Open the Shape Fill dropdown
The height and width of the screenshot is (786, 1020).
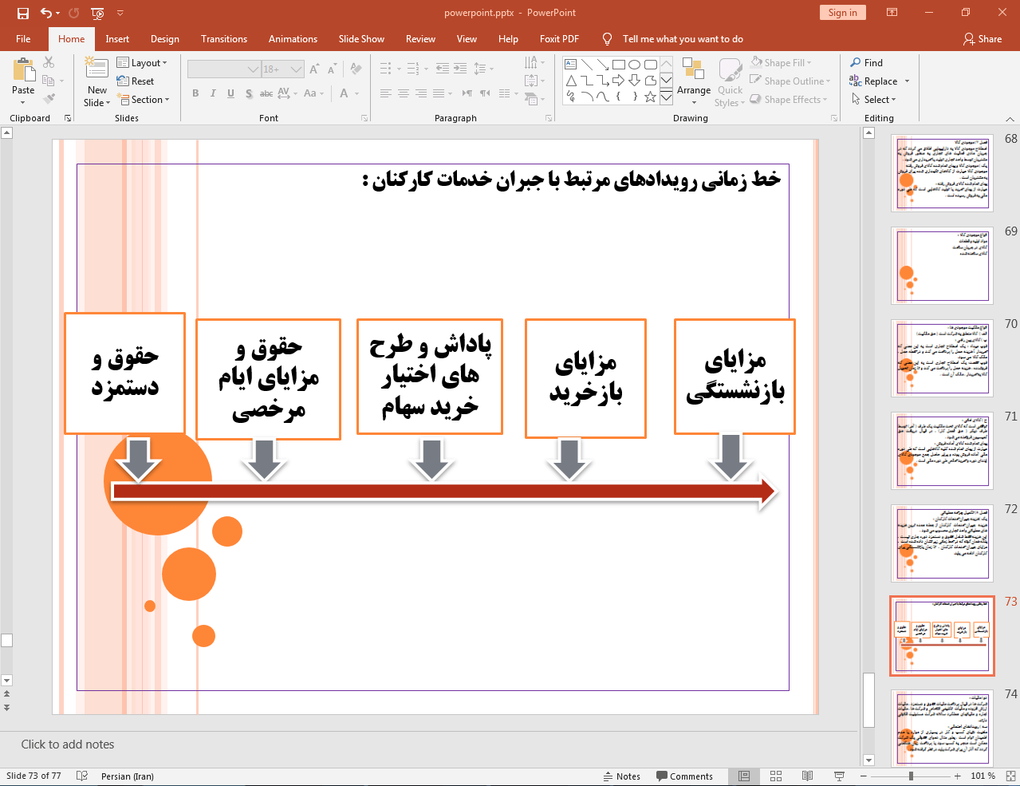(781, 63)
